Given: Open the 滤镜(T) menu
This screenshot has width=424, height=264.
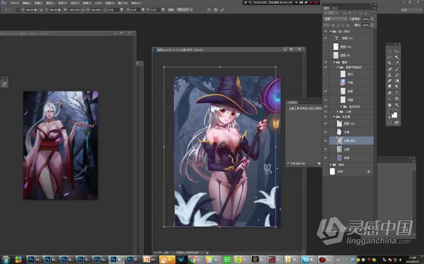Looking at the screenshot, I should tap(87, 3).
